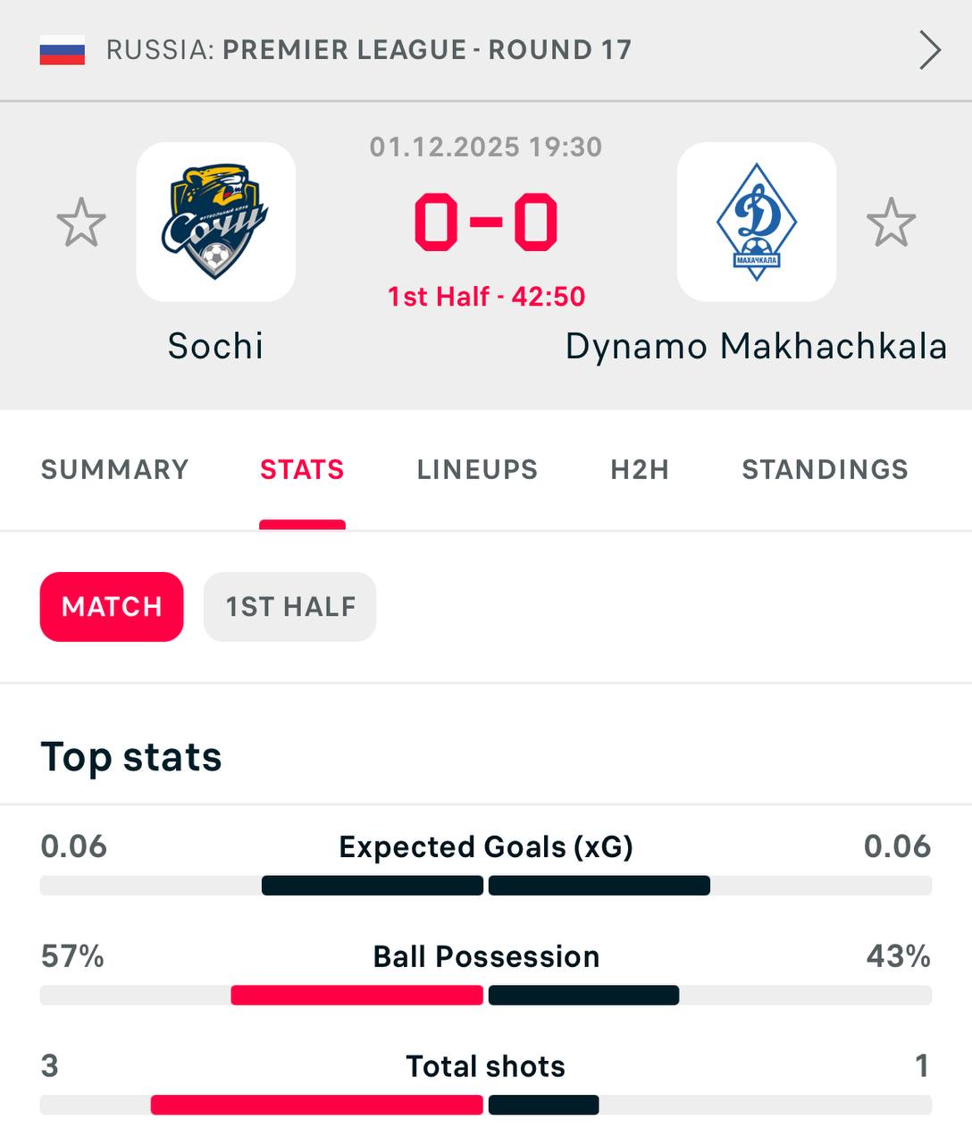Select the Stats tab

point(302,469)
